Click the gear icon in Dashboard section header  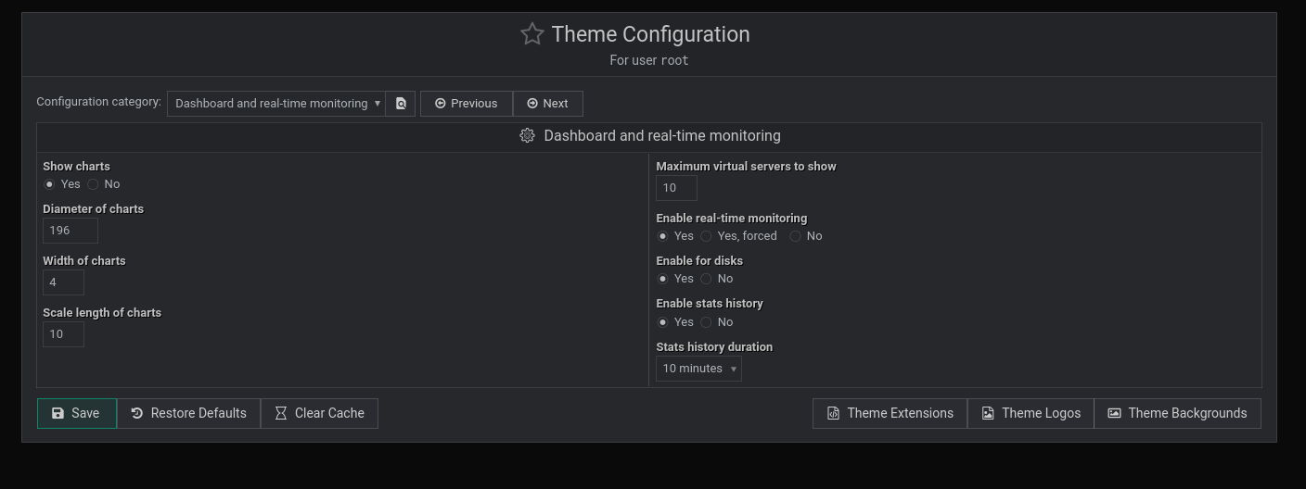[x=527, y=135]
